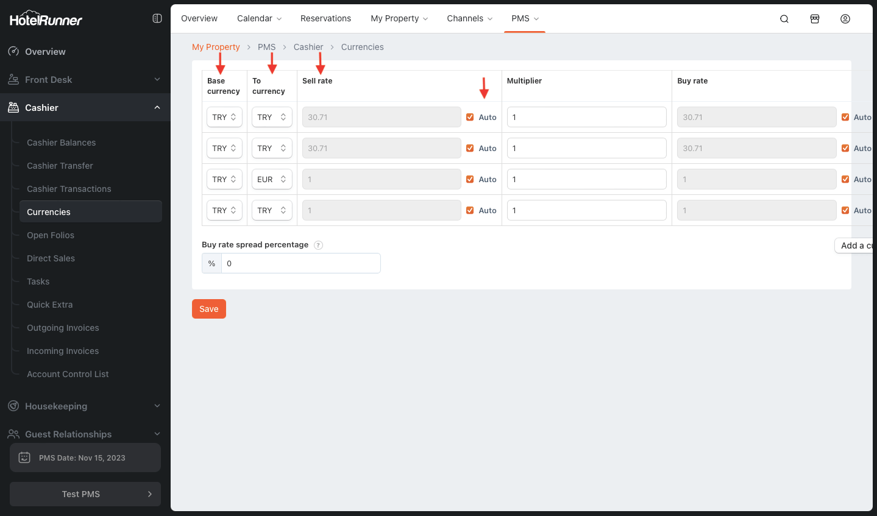The height and width of the screenshot is (516, 877).
Task: Click the help icon beside Buy rate spread
Action: tap(318, 245)
